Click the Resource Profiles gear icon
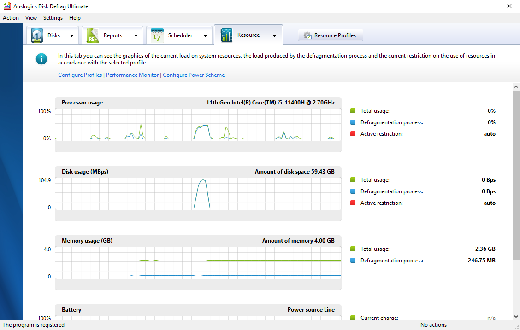The image size is (520, 330). click(307, 35)
